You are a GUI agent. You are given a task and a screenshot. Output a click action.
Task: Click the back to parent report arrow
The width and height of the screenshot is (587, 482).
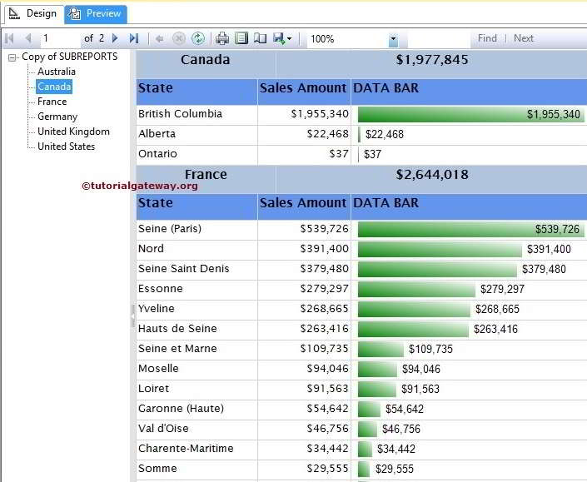pos(160,38)
